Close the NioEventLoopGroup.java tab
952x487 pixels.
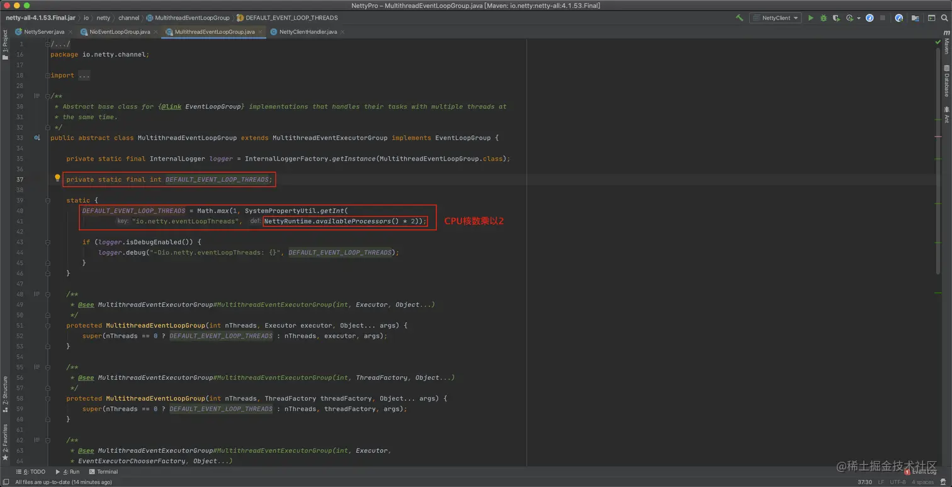pos(156,32)
